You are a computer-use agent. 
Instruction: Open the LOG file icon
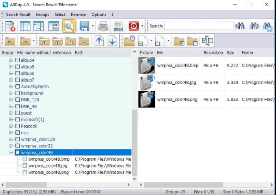click(x=118, y=26)
